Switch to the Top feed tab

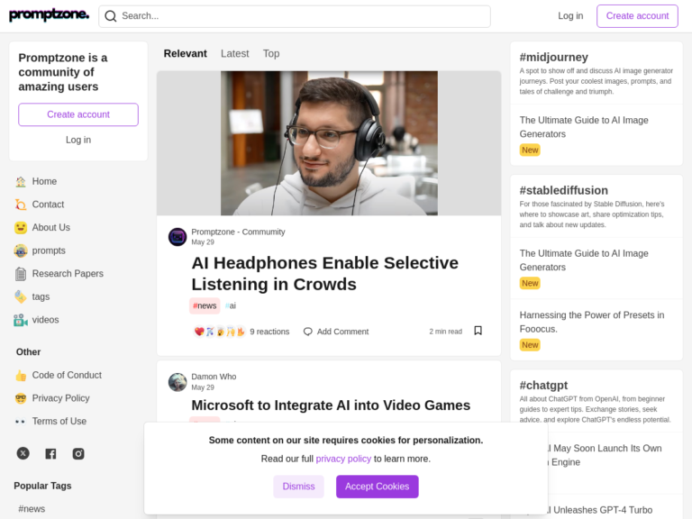pyautogui.click(x=271, y=54)
